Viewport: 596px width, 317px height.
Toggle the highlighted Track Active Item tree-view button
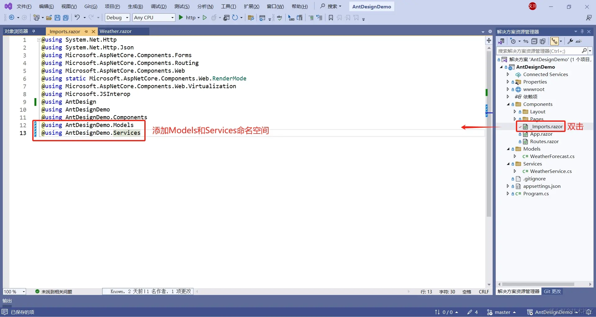point(554,41)
